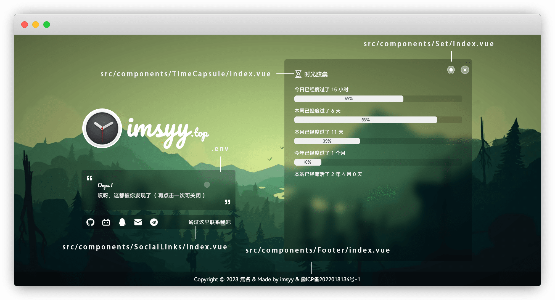This screenshot has height=300, width=555.
Task: Click the 通过这里联系我吧 contact text
Action: click(x=209, y=222)
